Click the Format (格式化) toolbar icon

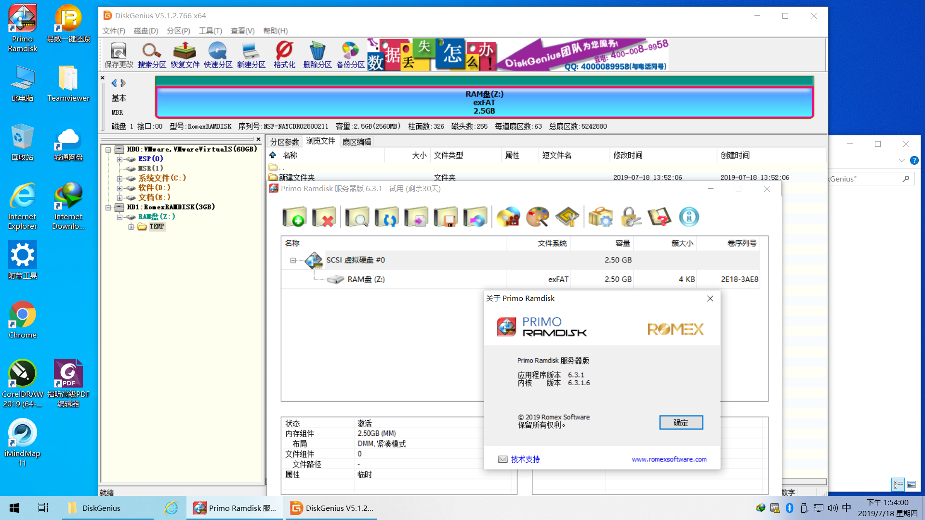(x=284, y=55)
